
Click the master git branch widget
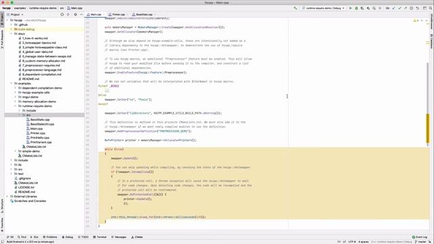click(420, 242)
